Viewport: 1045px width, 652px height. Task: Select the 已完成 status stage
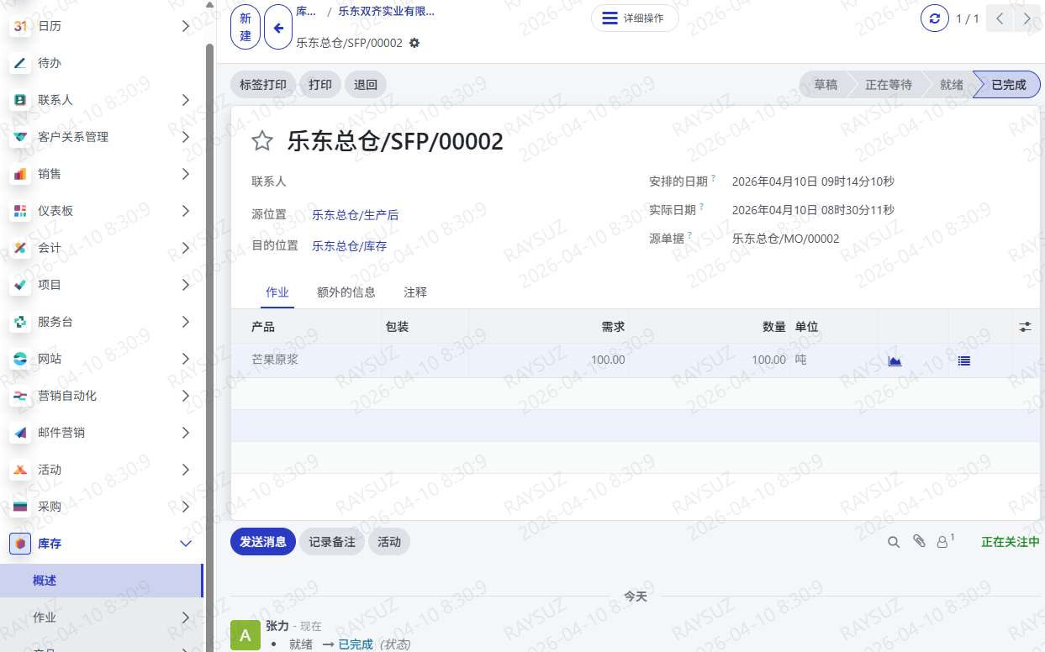[1008, 85]
